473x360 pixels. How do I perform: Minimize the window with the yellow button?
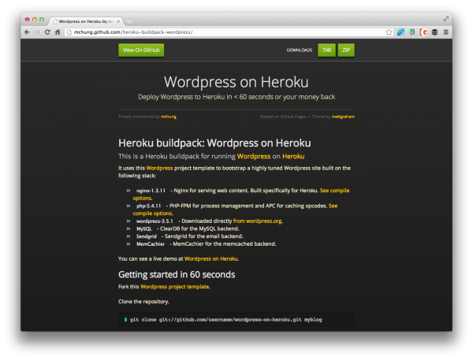35,20
